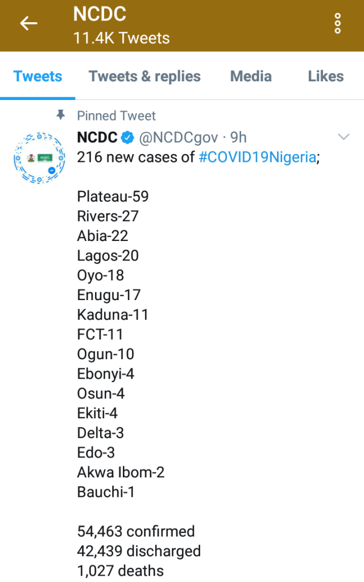The width and height of the screenshot is (364, 582).
Task: Expand the tweet options chevron
Action: 344,136
